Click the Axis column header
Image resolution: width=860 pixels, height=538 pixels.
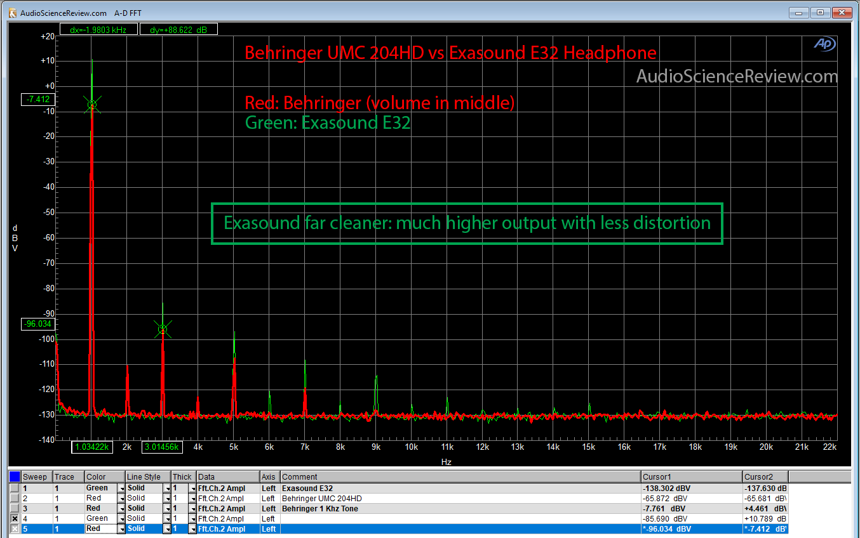tap(270, 476)
